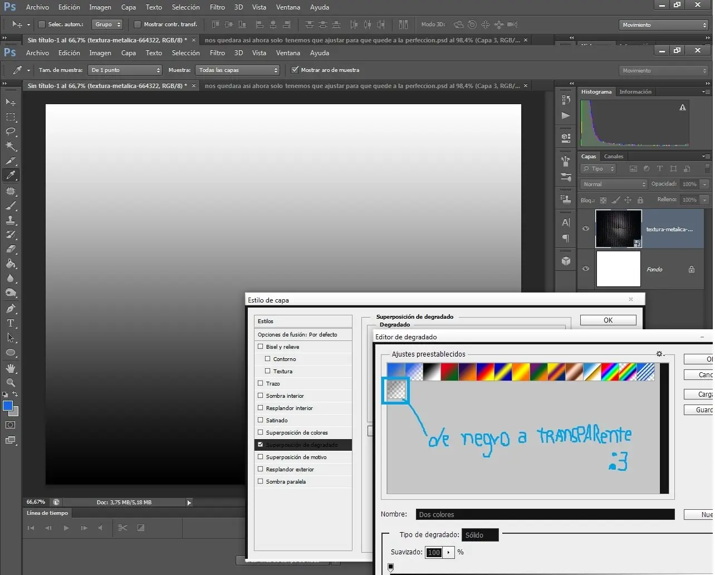Enable Trazo style checkbox

260,383
